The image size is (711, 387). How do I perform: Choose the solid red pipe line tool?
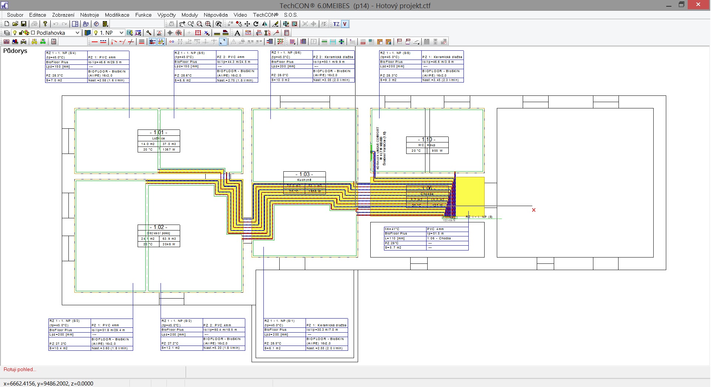tap(95, 42)
